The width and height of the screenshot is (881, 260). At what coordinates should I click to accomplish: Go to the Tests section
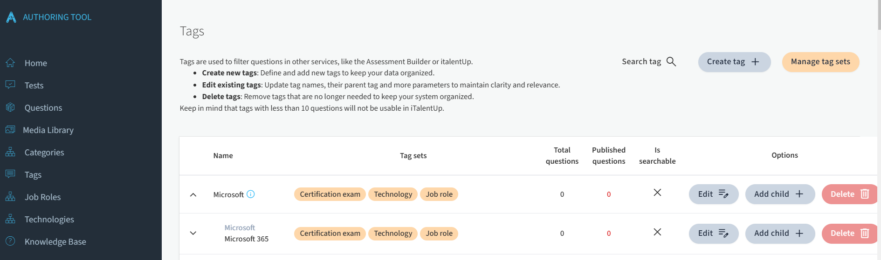[x=34, y=85]
